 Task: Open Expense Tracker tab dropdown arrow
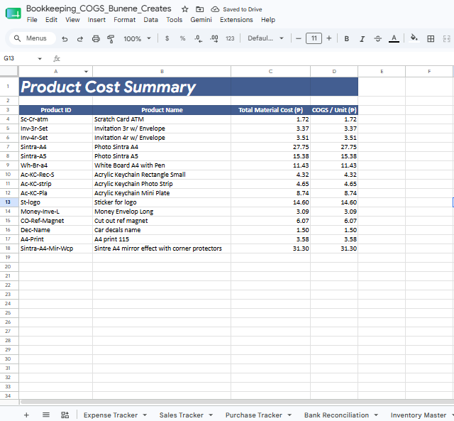click(145, 415)
